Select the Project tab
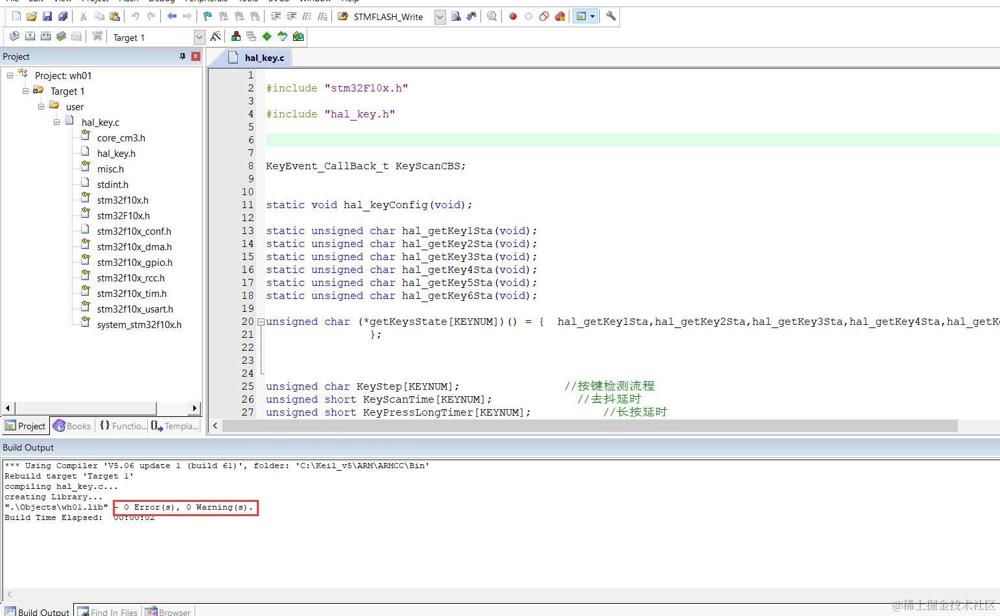Viewport: 1000px width, 616px height. pyautogui.click(x=25, y=426)
